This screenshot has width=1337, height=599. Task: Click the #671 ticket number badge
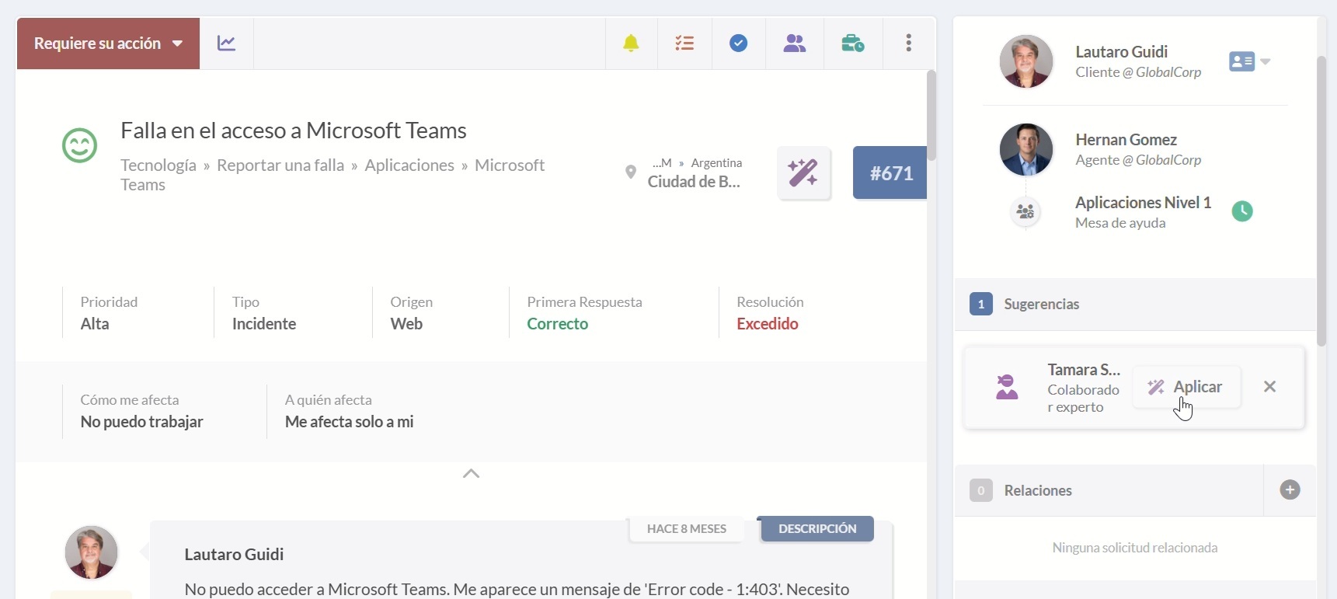(x=890, y=172)
